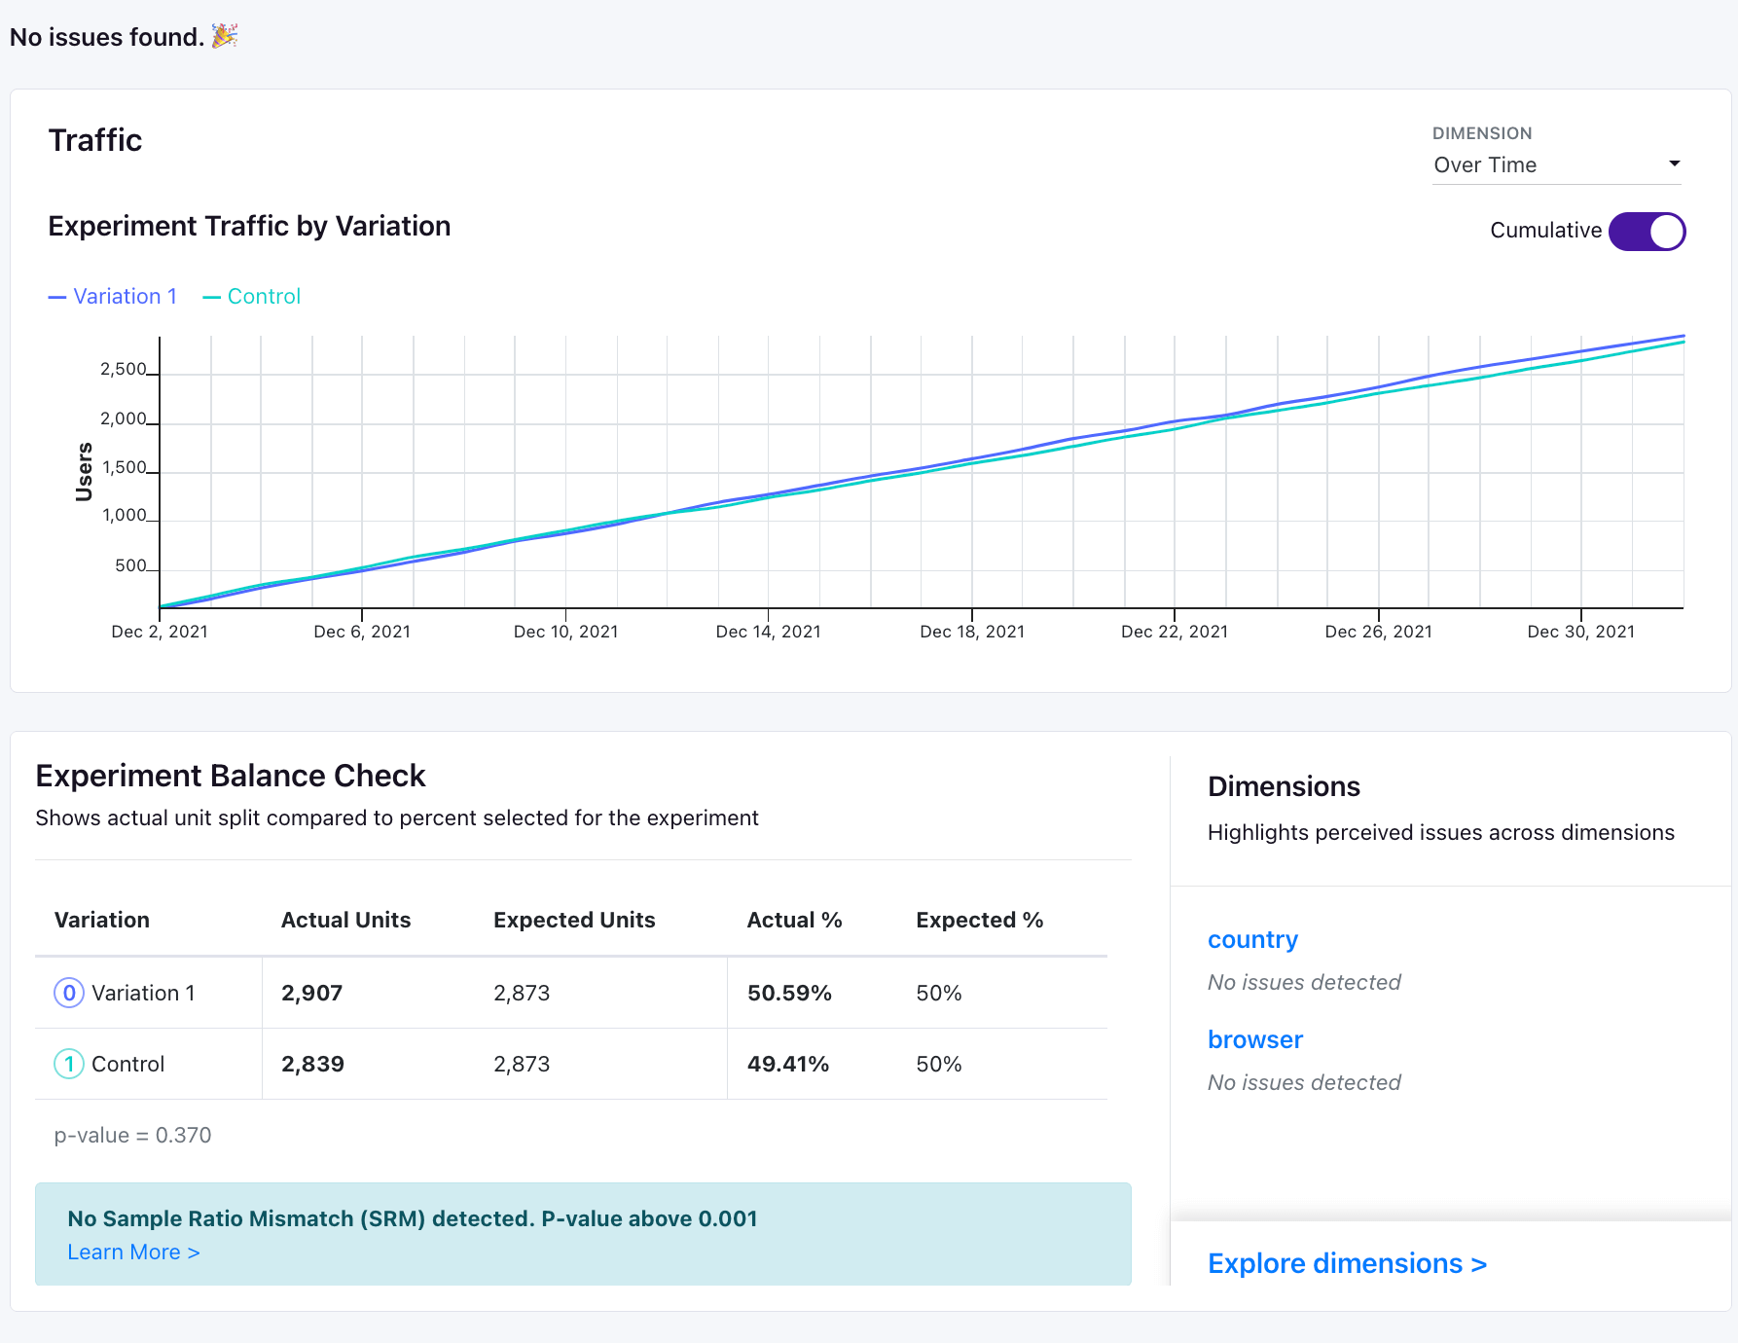Click the dropdown arrow next to Over Time

coord(1674,163)
